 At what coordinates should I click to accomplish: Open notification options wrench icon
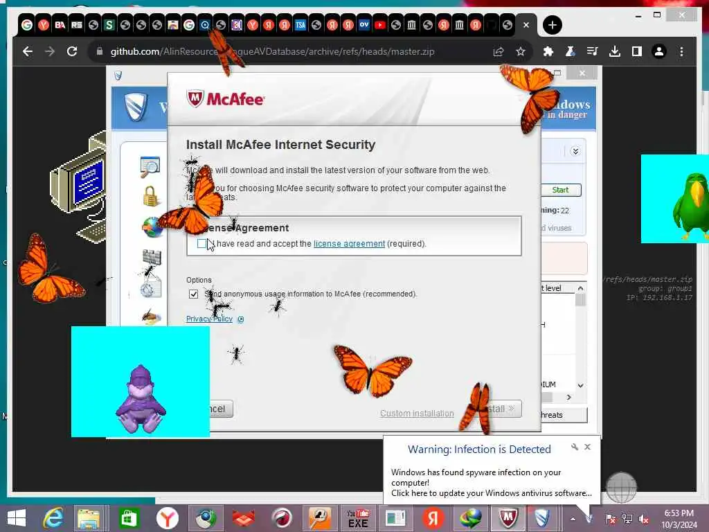pyautogui.click(x=574, y=447)
